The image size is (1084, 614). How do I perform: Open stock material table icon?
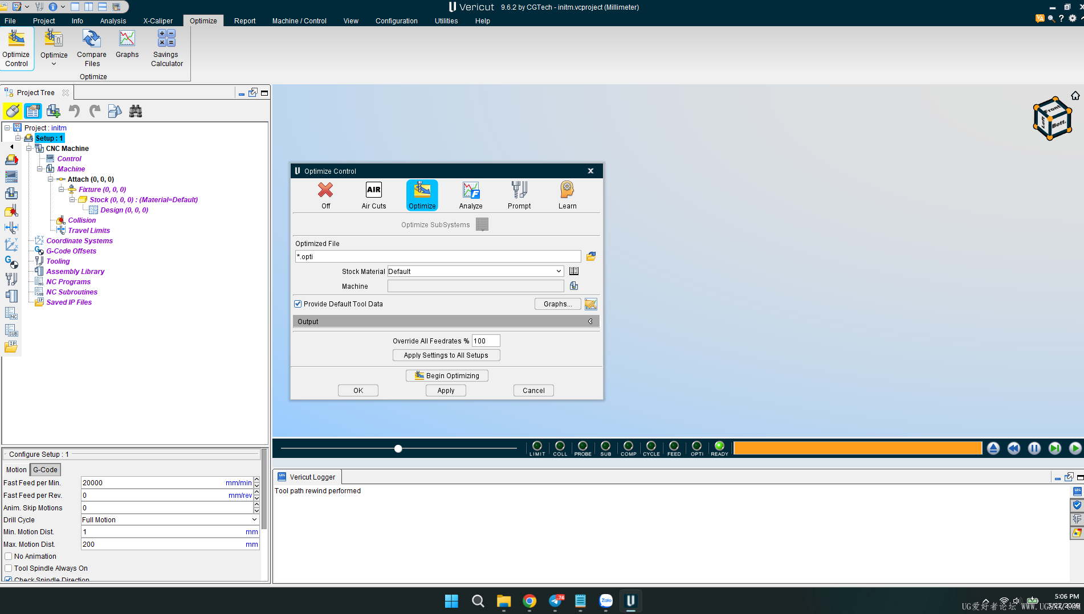point(574,271)
